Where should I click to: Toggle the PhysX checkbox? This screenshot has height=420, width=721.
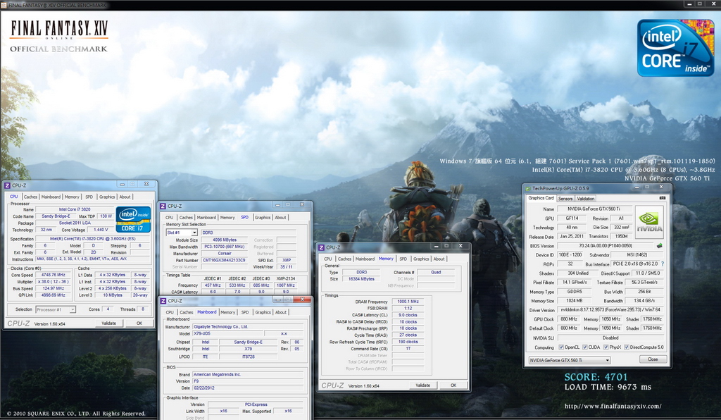tap(606, 347)
